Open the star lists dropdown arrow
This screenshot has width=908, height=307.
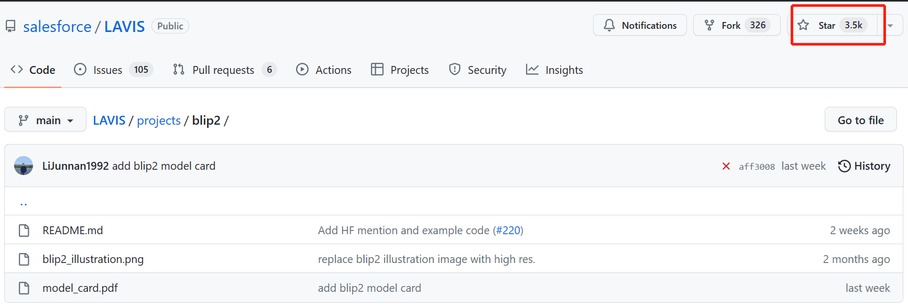coord(890,25)
